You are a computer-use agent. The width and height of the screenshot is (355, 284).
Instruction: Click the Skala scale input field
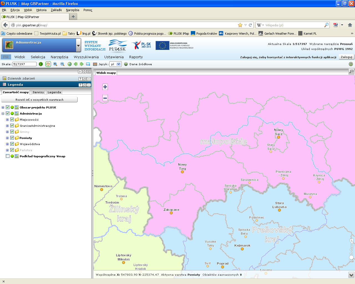tap(24, 64)
